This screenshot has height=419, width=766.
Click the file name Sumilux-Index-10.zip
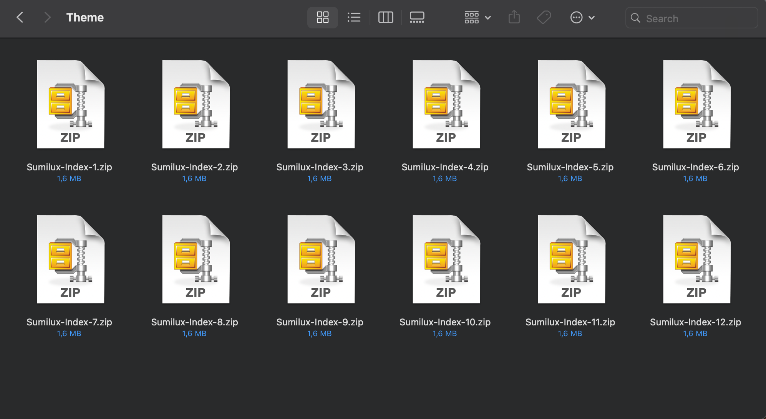(x=445, y=322)
